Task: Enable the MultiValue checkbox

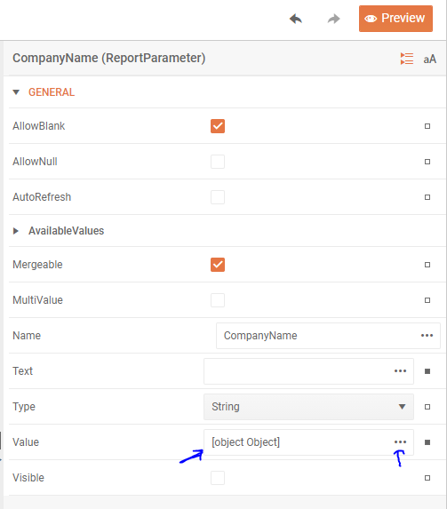Action: (x=218, y=300)
